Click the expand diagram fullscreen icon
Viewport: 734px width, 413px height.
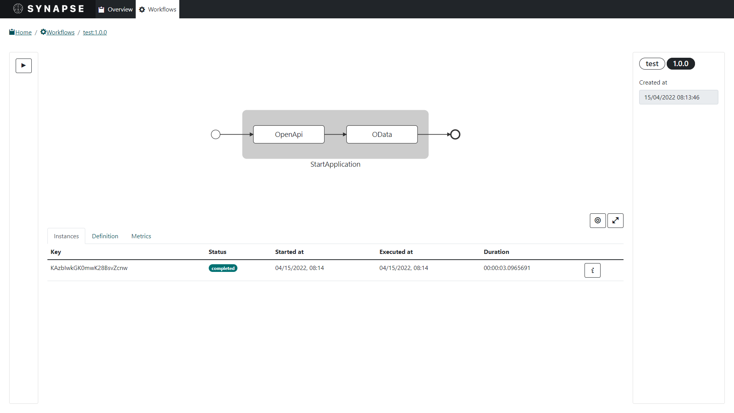[x=615, y=221]
